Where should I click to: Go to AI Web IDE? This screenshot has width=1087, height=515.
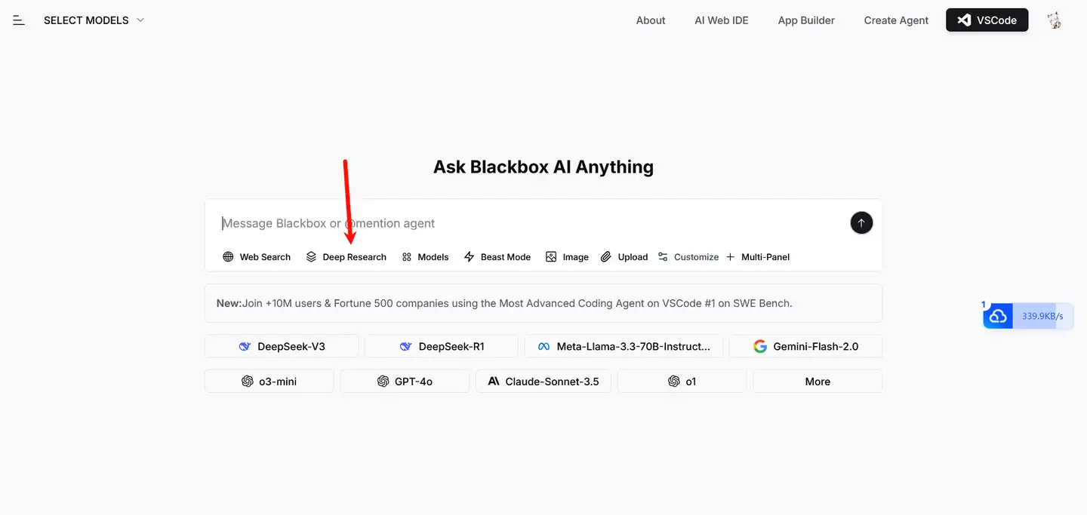(722, 20)
